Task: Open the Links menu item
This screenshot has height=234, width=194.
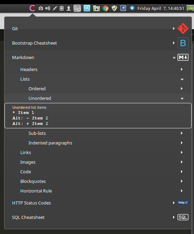Action: 98,152
